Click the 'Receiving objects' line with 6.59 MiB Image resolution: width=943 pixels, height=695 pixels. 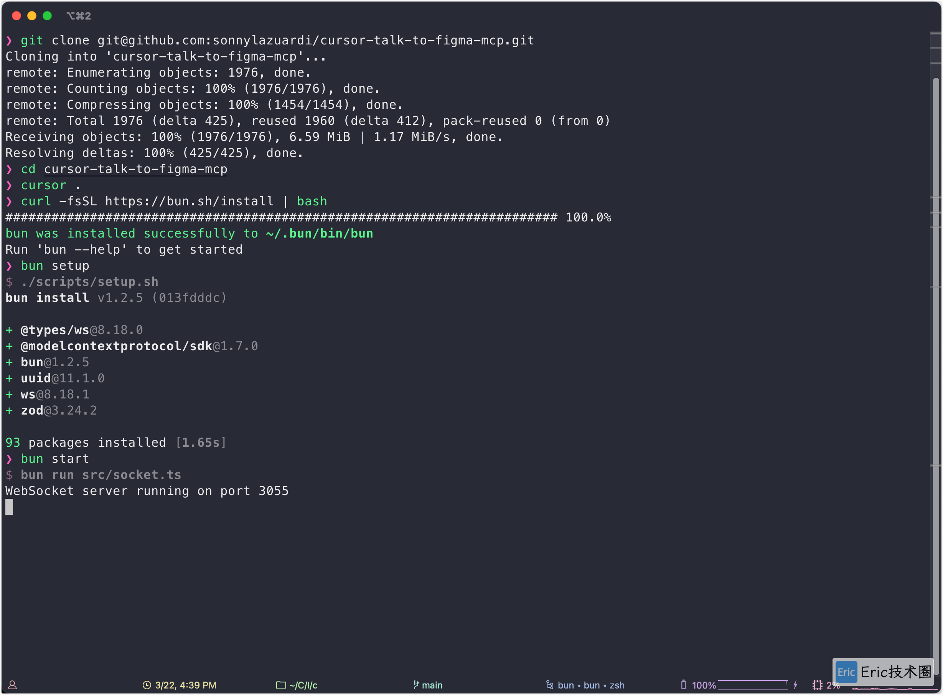coord(254,137)
